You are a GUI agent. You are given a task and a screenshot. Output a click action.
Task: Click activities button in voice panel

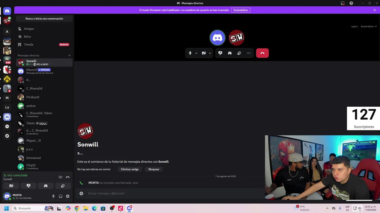[x=46, y=186]
